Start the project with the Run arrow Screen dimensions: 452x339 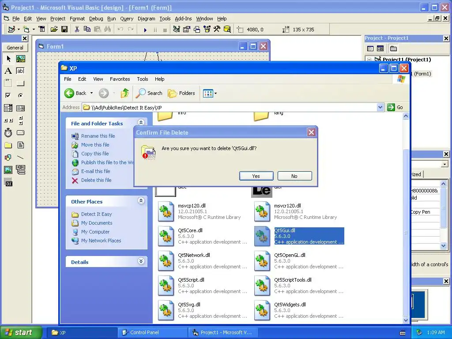(145, 30)
